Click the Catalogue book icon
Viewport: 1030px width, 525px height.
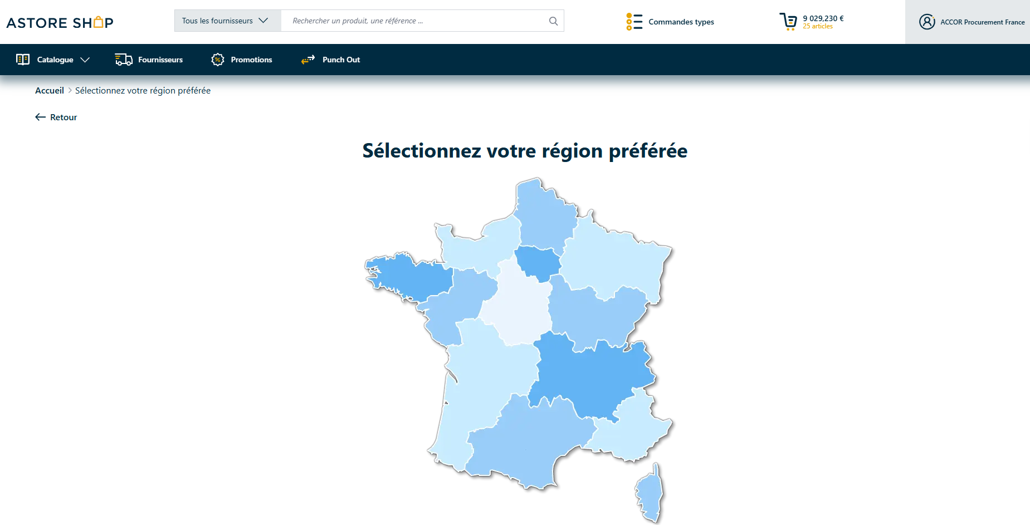(x=23, y=60)
